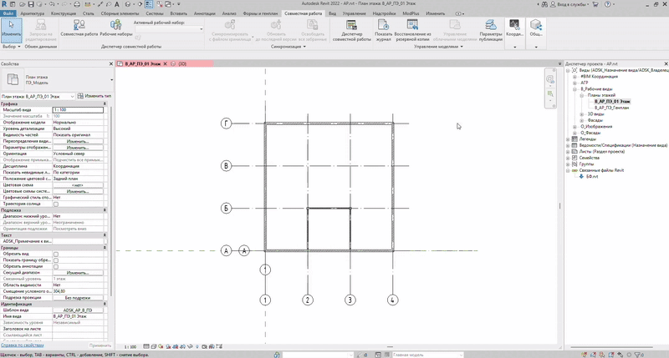Click the floor plan type icon in Properties
Viewport: 669px width, 358px height.
pos(13,79)
